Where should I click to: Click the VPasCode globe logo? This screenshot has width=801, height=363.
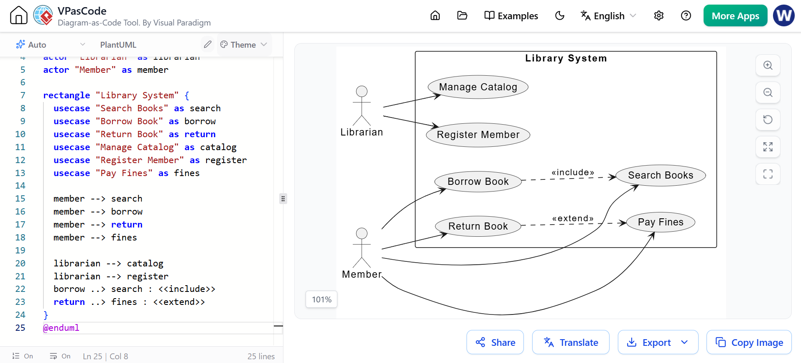click(43, 15)
